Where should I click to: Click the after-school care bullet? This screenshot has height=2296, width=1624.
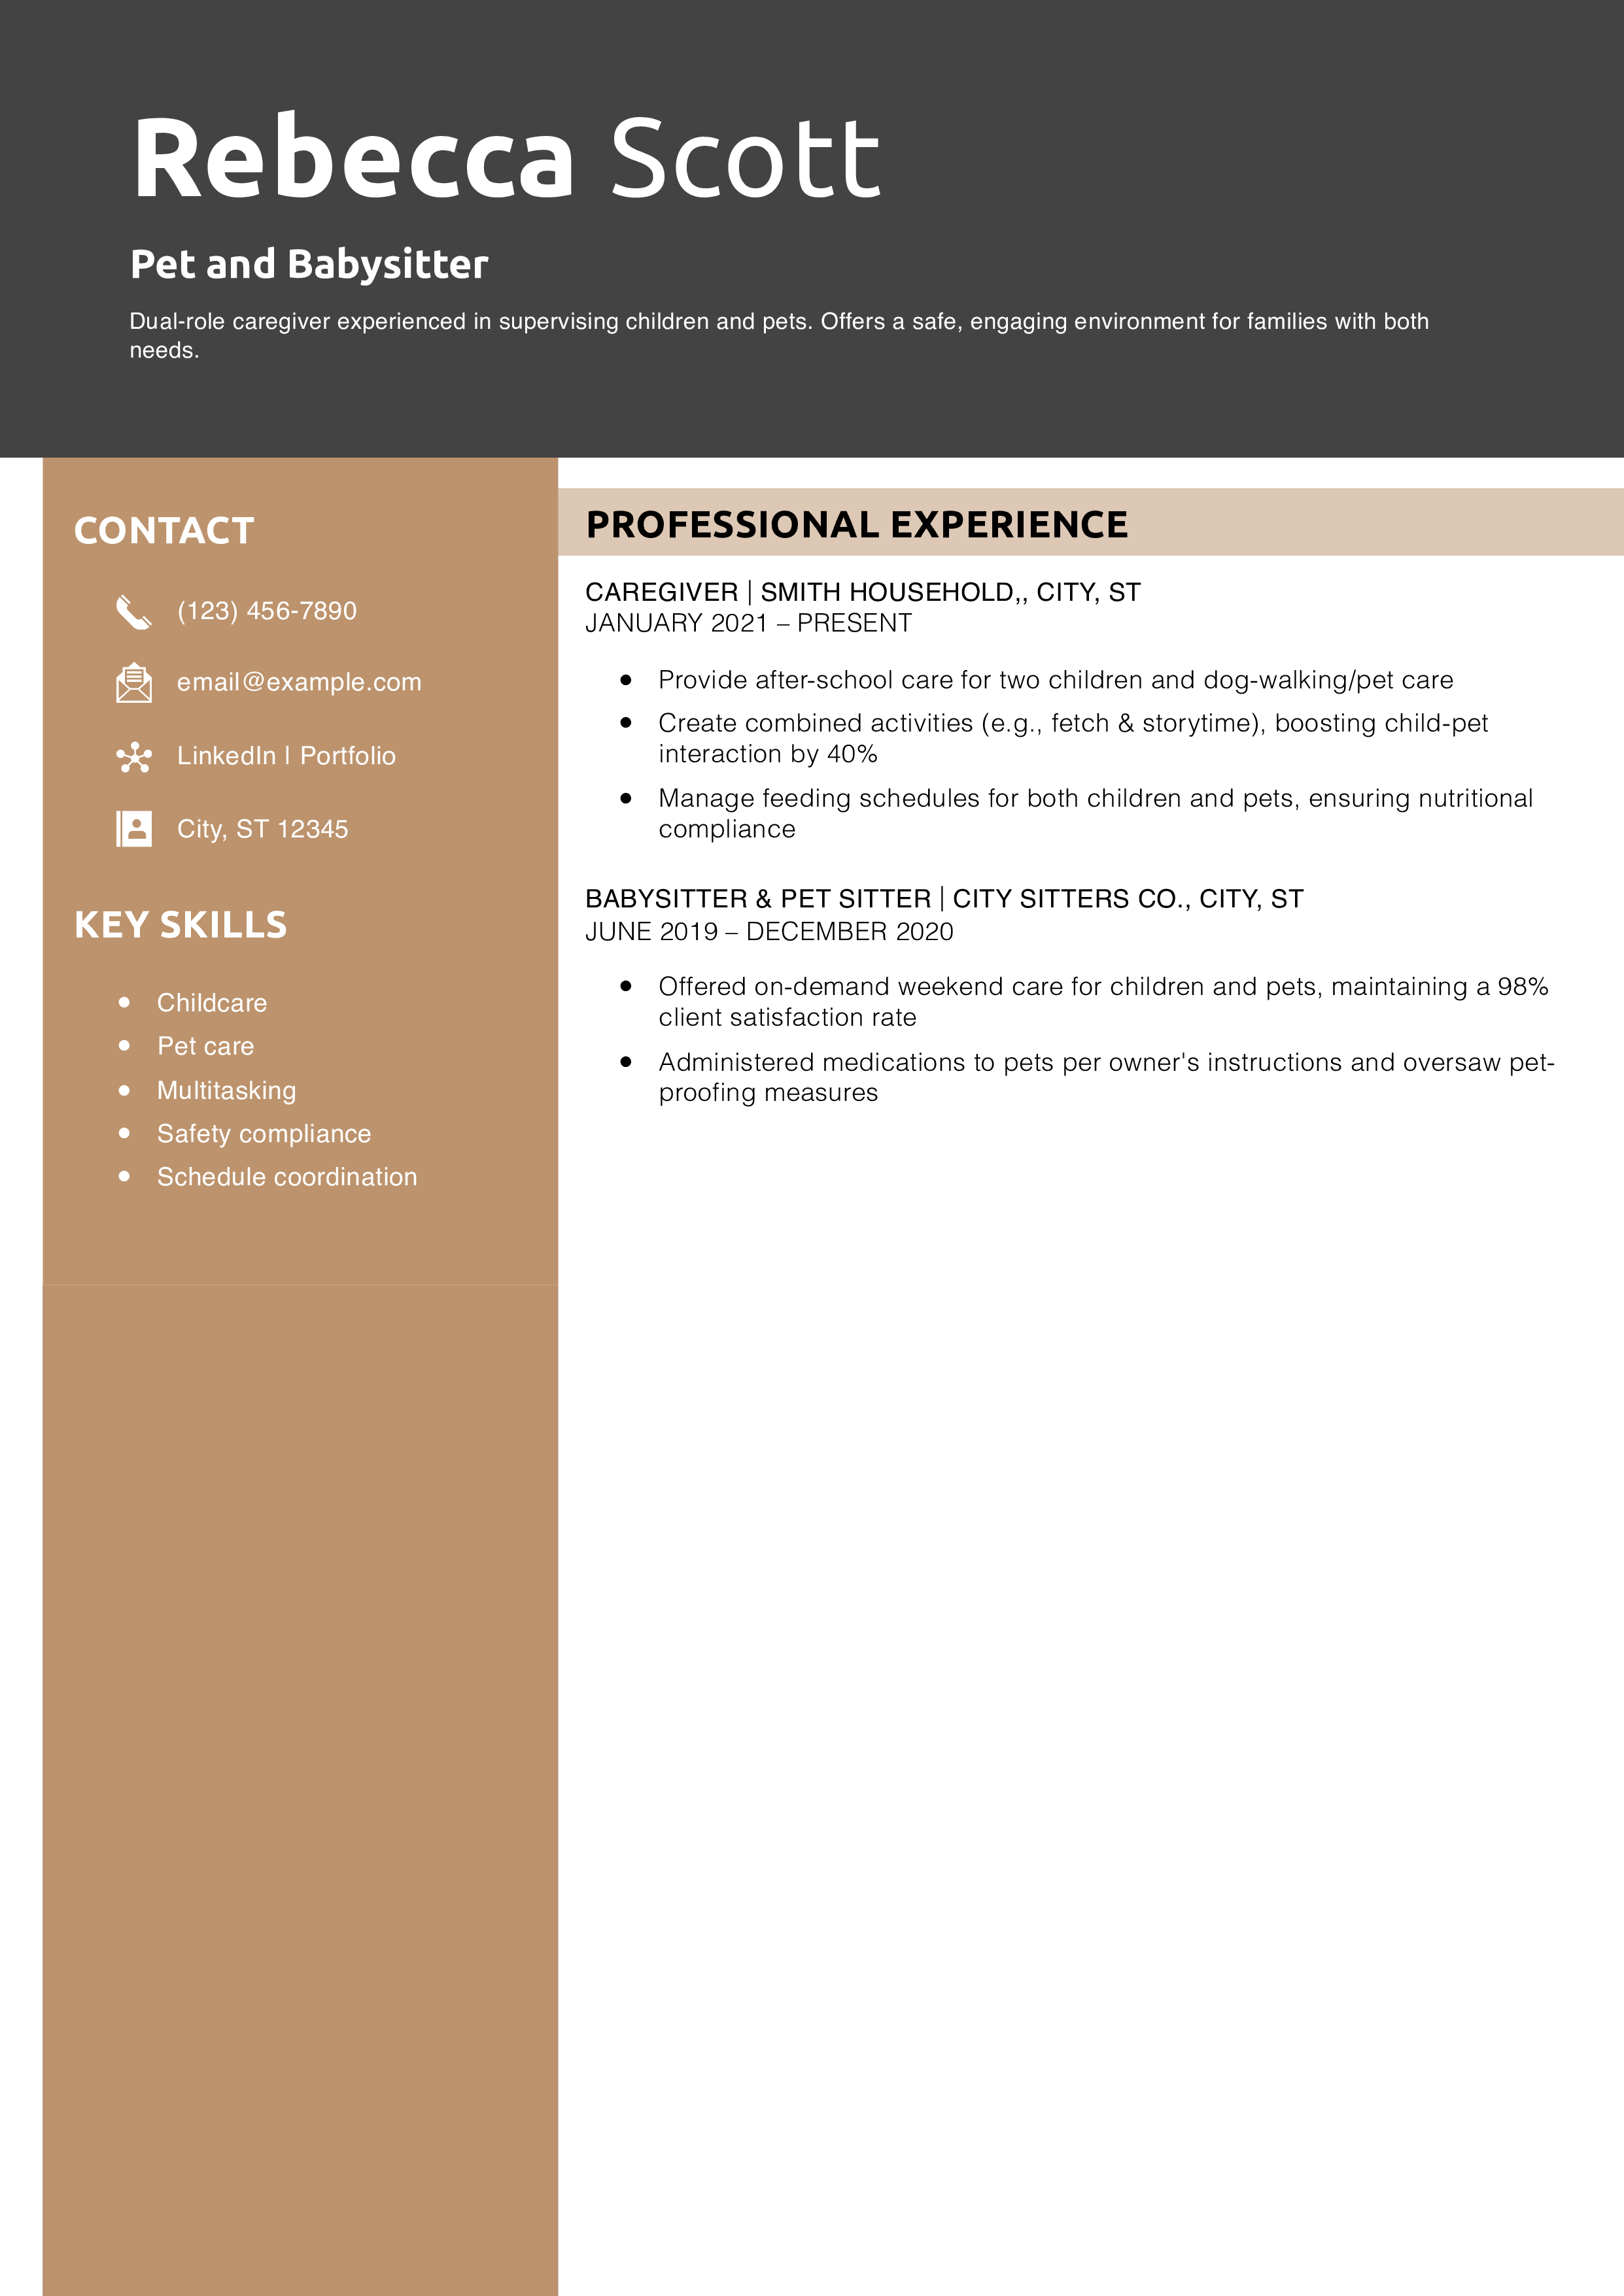pyautogui.click(x=1056, y=680)
